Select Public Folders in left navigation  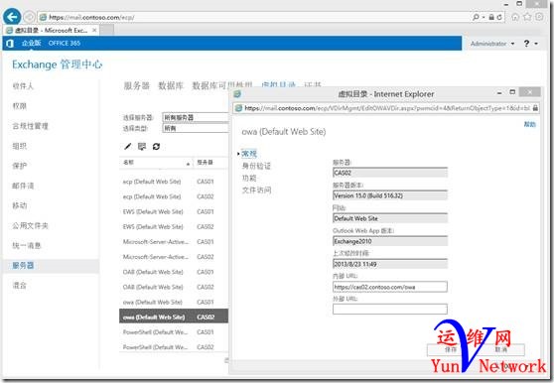30,225
